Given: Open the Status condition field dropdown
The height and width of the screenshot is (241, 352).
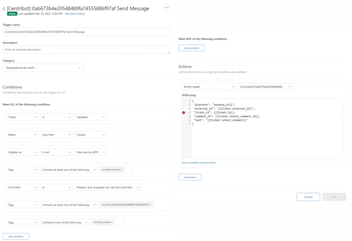Looking at the screenshot, I should point(22,135).
